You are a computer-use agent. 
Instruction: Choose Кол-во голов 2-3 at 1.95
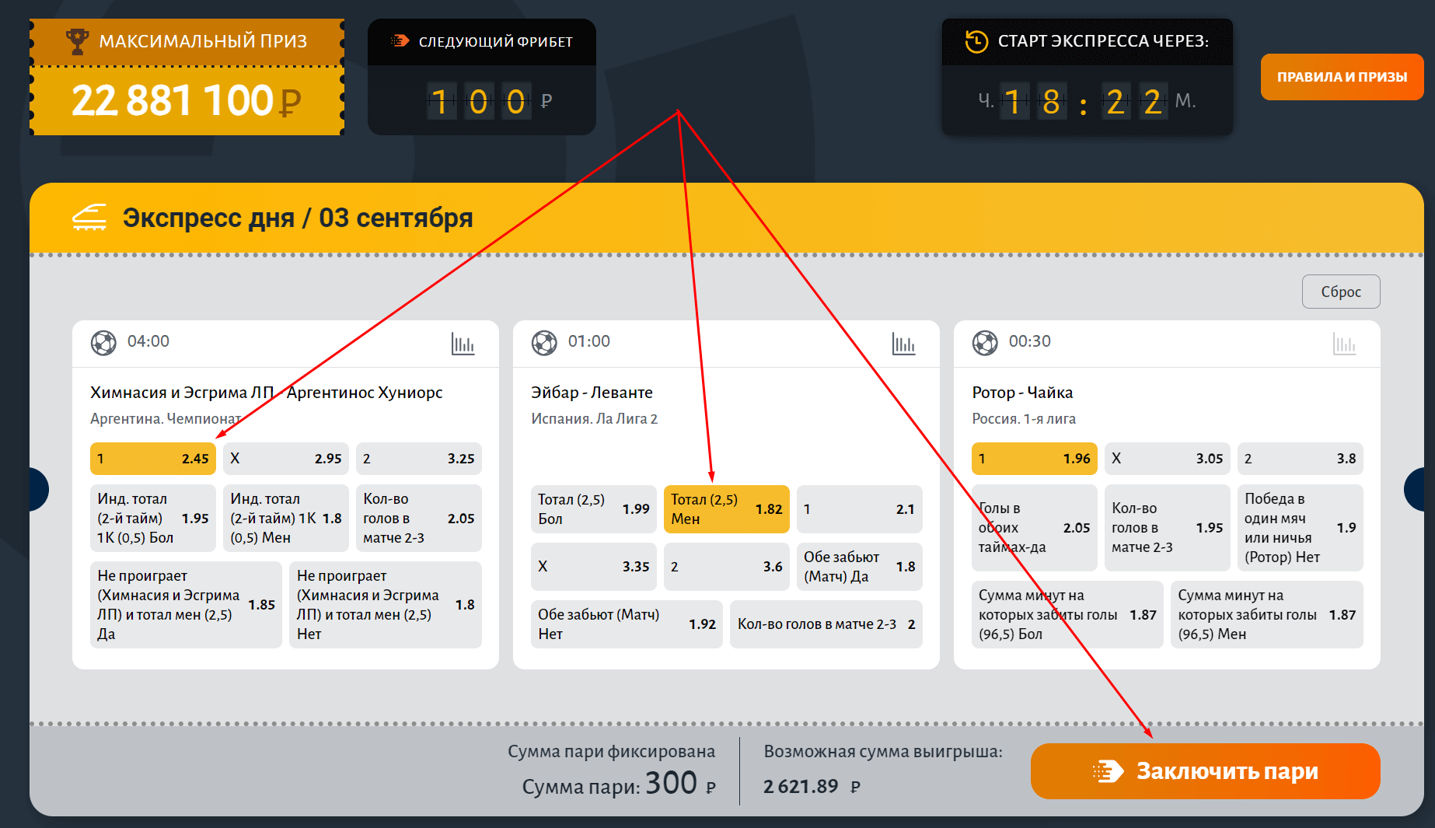tap(1168, 528)
